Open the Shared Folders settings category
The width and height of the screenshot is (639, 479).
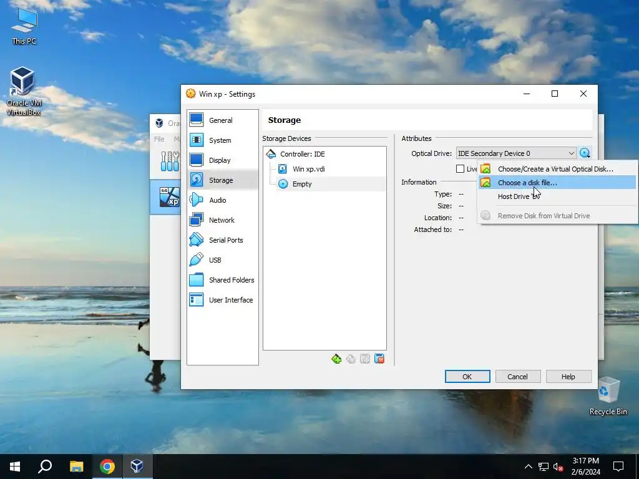[223, 280]
